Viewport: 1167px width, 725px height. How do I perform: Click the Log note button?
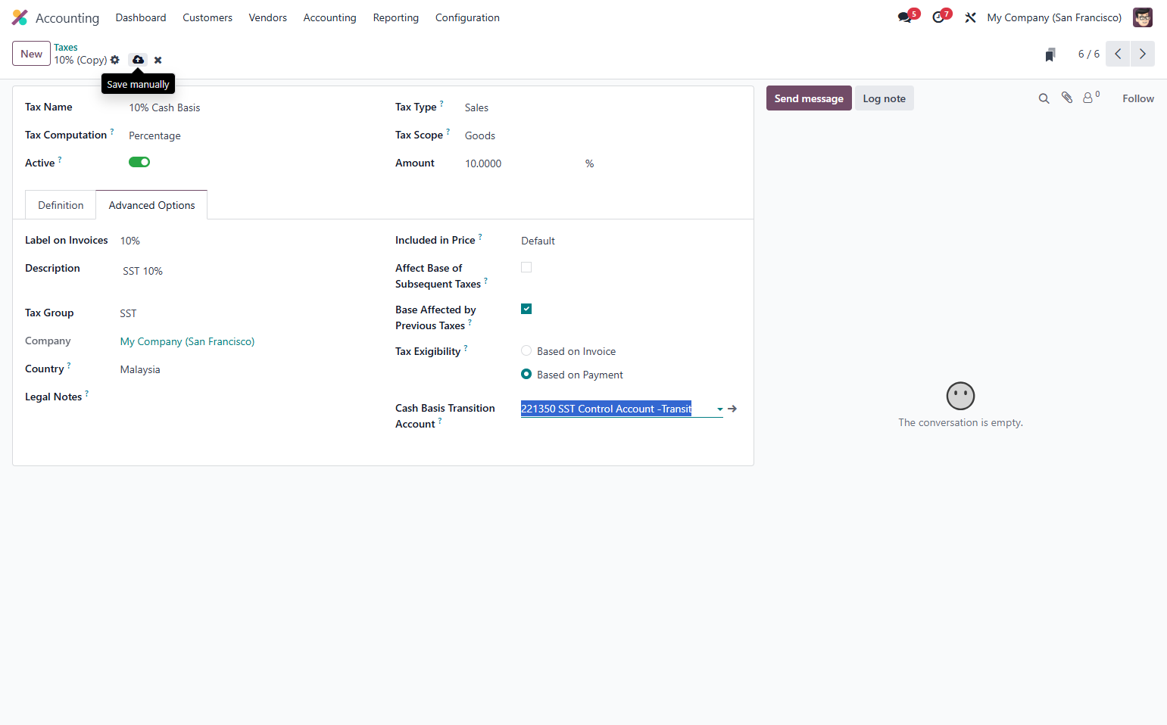884,98
